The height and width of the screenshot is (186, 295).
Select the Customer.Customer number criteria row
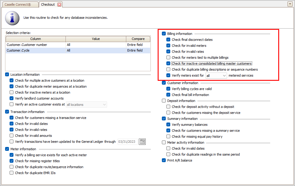(x=78, y=45)
